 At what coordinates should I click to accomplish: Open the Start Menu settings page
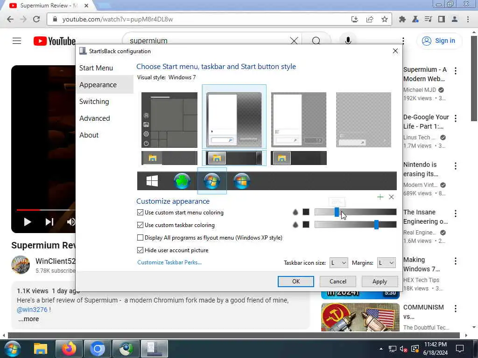96,68
